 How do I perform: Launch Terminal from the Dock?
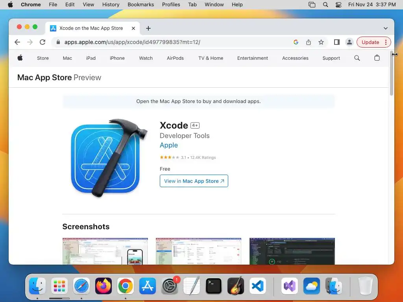click(214, 286)
